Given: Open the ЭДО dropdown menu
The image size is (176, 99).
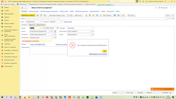Looking at the screenshot, I should coord(70,15).
